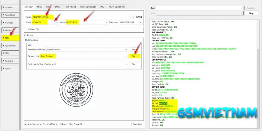Switch to the IMEI tab
The image size is (262, 131).
(102, 7)
